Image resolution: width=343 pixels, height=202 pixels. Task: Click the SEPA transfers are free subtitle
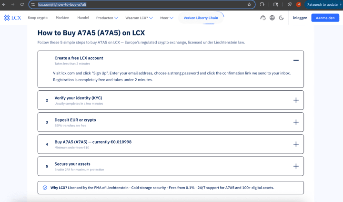pyautogui.click(x=70, y=126)
